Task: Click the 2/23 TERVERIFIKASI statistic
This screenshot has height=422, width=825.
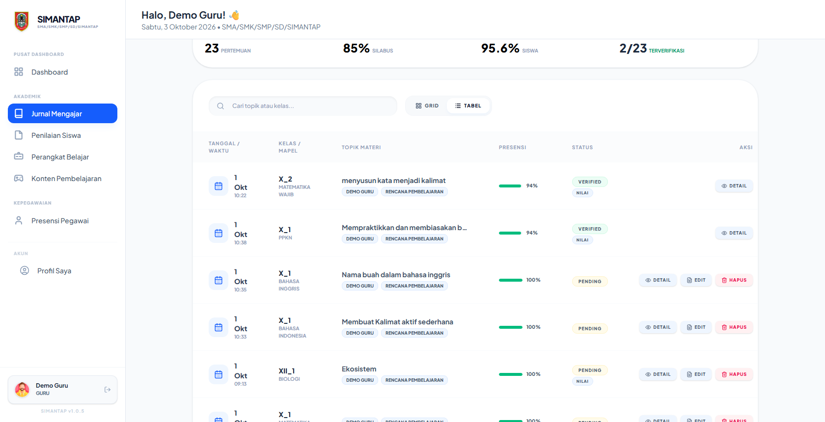Action: (x=652, y=49)
